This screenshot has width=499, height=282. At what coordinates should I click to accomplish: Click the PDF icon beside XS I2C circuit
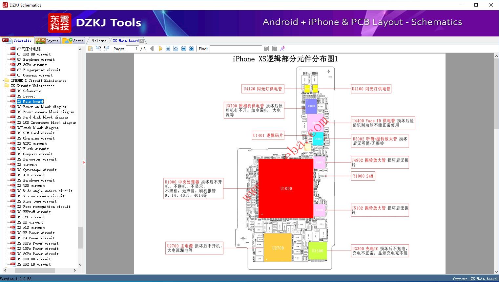[13, 217]
